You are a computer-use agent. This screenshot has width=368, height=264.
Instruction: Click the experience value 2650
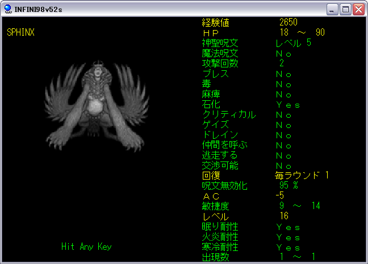[288, 22]
